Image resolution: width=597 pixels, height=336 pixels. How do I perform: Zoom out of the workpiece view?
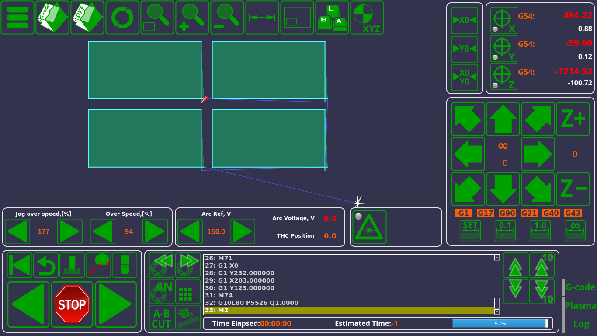pyautogui.click(x=227, y=17)
